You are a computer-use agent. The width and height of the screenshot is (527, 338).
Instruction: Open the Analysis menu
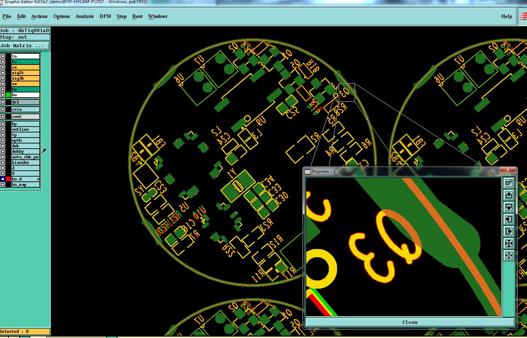[x=85, y=16]
